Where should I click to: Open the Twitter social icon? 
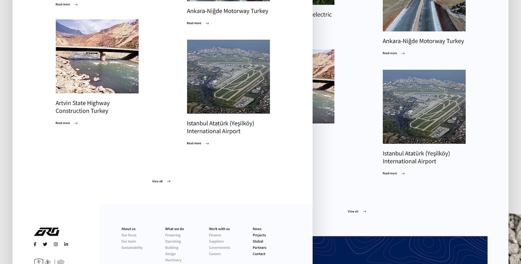pyautogui.click(x=45, y=244)
